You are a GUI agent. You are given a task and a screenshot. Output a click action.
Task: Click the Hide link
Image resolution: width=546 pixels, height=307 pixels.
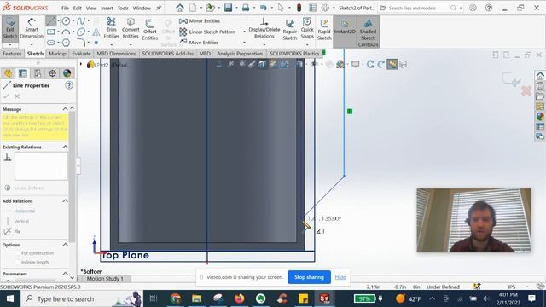coord(340,277)
